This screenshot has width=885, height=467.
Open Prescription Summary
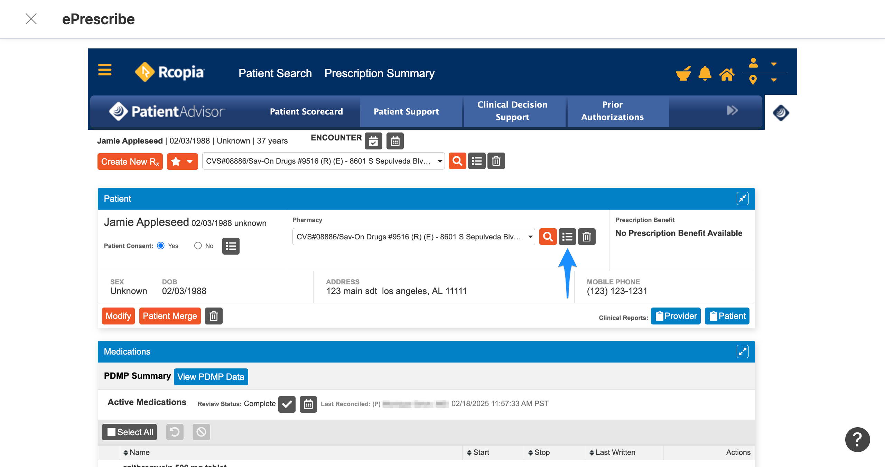(380, 73)
